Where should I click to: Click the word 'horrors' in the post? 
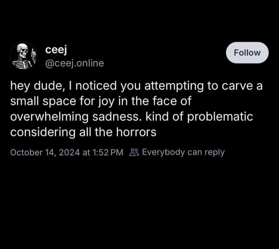(x=136, y=132)
